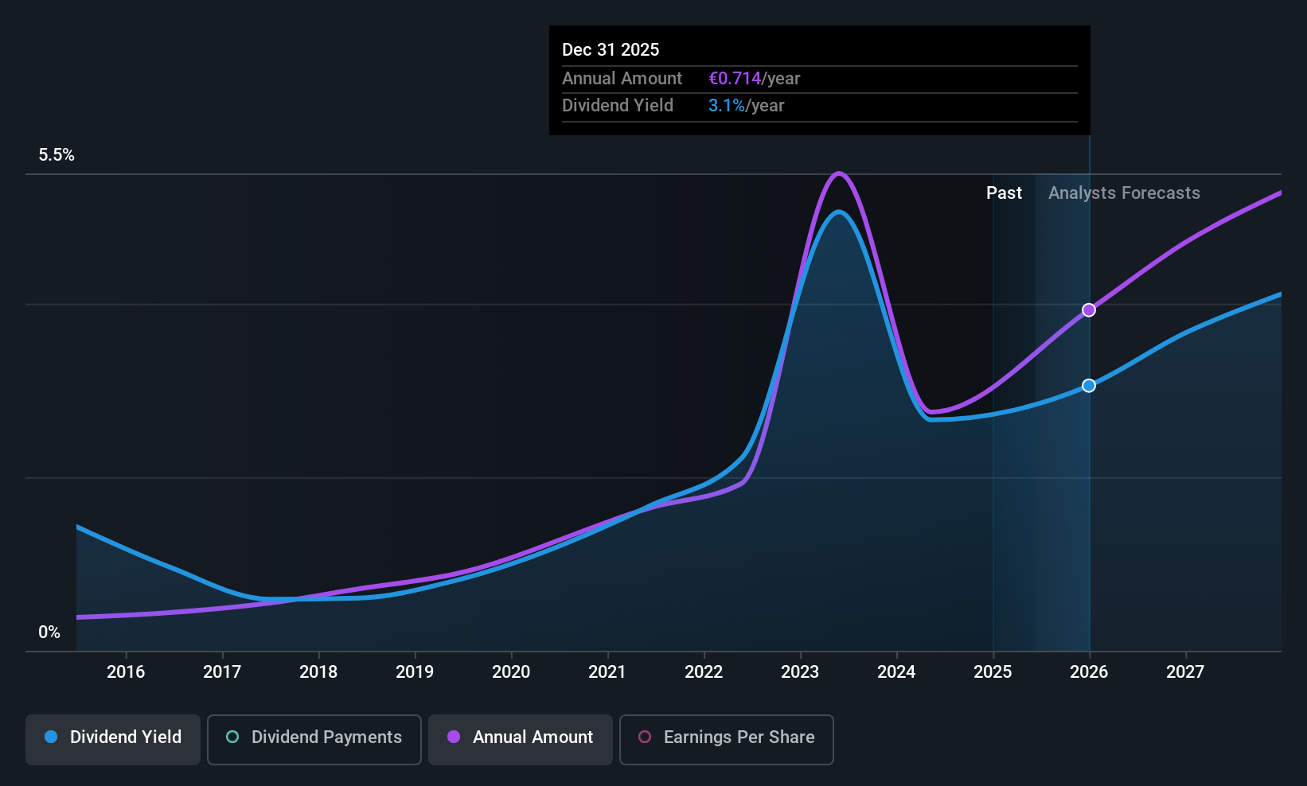Click the €0.714/year tooltip value
This screenshot has height=786, width=1307.
[755, 79]
